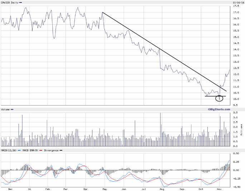Click the circled low point annotation

[219, 98]
